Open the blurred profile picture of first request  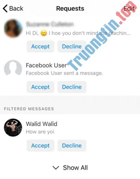coord(13,28)
